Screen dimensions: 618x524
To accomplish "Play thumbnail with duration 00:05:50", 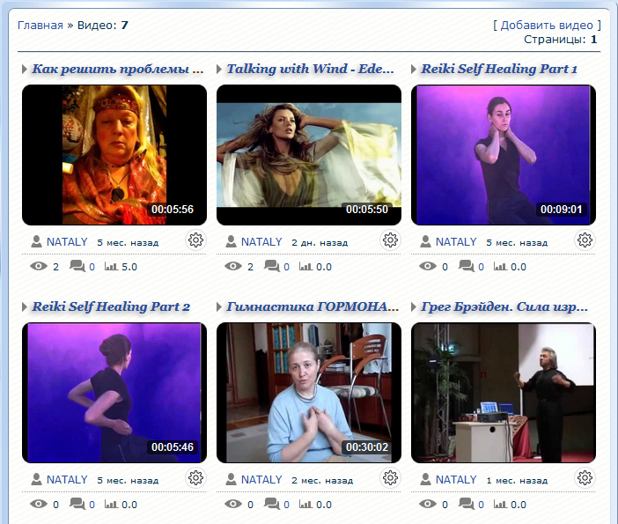I will (x=309, y=155).
